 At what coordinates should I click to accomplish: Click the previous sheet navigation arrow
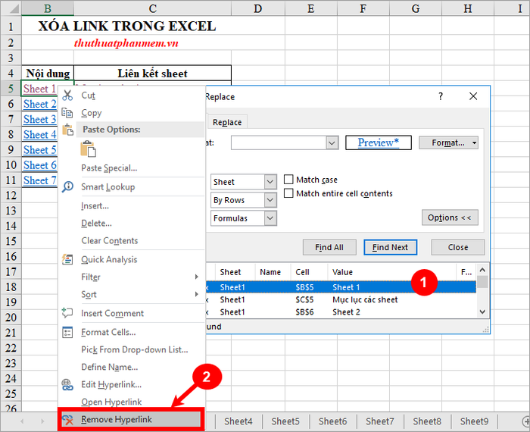click(22, 421)
